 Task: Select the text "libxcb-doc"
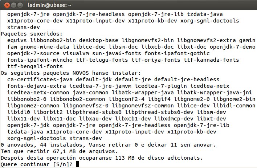[158, 47]
